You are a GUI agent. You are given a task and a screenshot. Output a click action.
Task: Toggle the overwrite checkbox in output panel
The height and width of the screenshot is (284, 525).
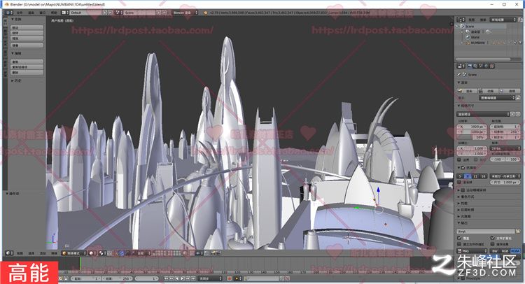(458, 238)
